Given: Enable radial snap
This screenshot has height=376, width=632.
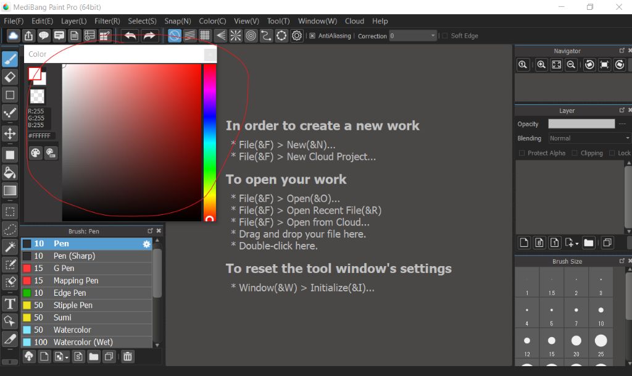Looking at the screenshot, I should [235, 35].
